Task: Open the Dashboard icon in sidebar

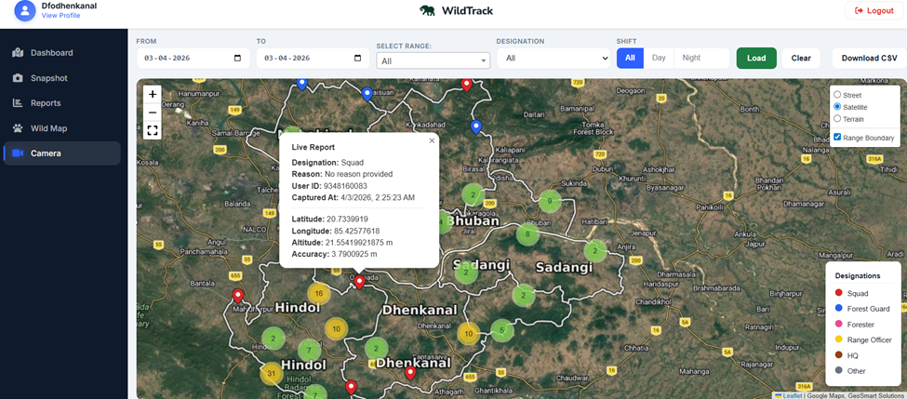Action: 18,53
